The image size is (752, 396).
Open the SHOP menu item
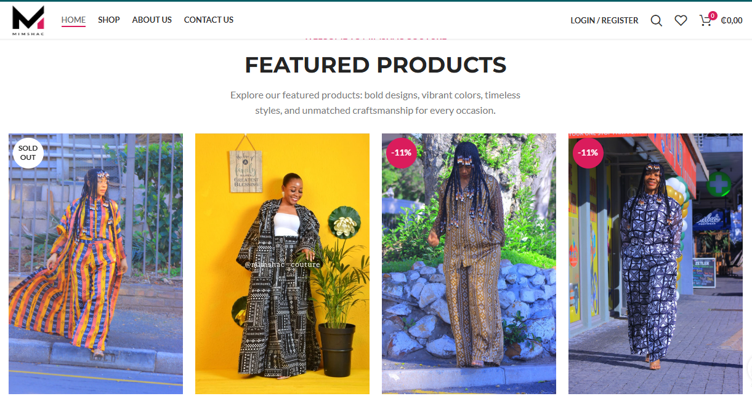pos(109,20)
